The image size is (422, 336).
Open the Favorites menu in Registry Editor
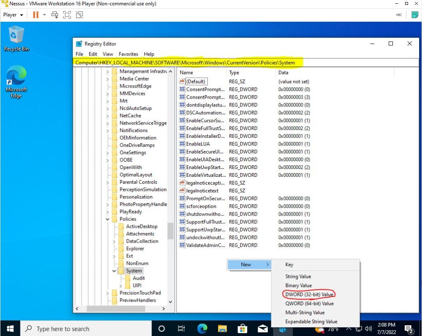(129, 54)
